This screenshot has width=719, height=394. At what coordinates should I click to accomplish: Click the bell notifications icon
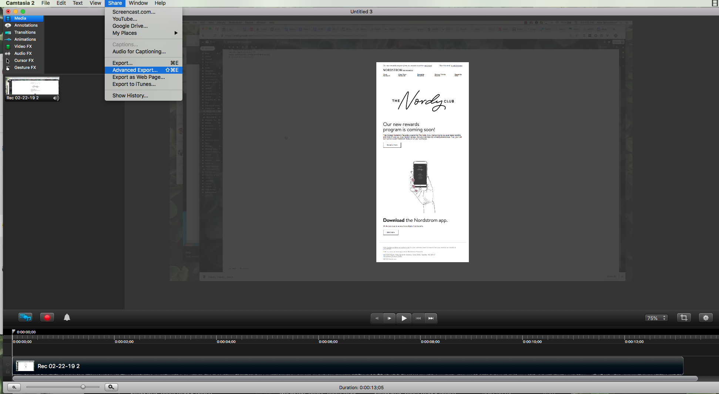[67, 317]
